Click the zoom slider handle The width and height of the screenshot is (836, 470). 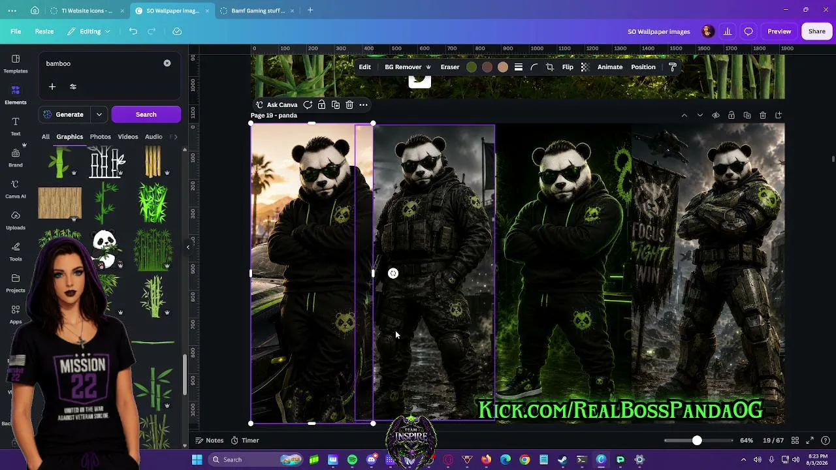(697, 441)
